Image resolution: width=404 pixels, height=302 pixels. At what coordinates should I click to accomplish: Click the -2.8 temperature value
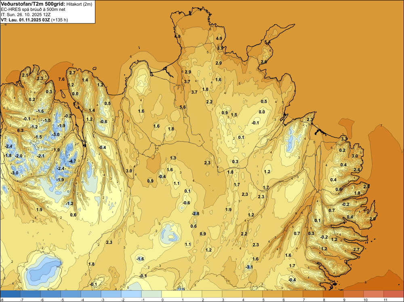pos(195,214)
